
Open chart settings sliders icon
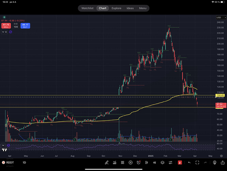tap(171, 162)
